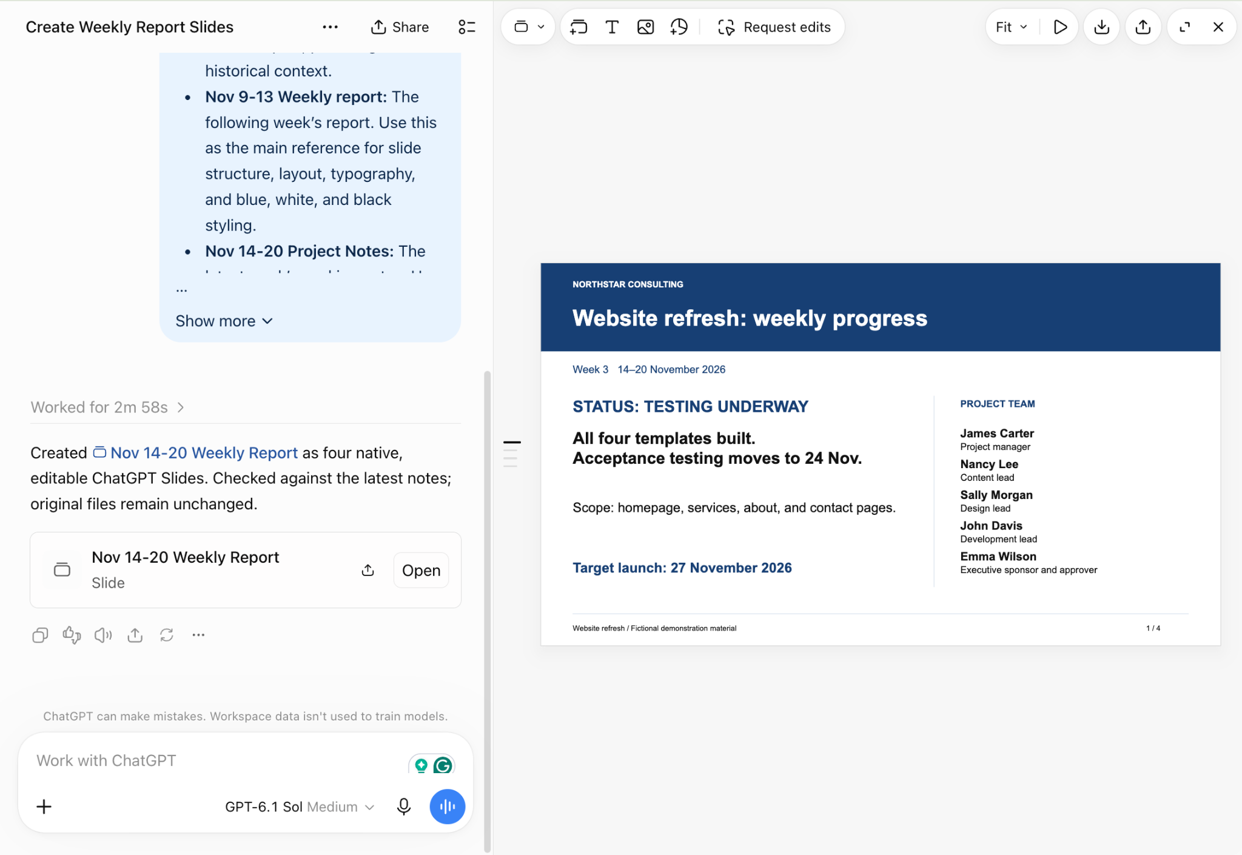Click the thumbs feedback icon
1242x855 pixels.
tap(72, 635)
